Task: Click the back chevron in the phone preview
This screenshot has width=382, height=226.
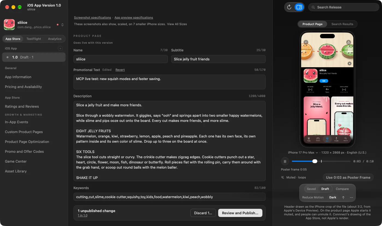Action: (306, 42)
